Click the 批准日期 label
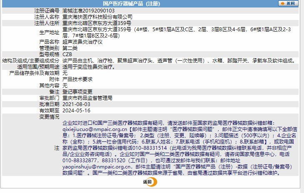This screenshot has height=193, width=304. 49,104
